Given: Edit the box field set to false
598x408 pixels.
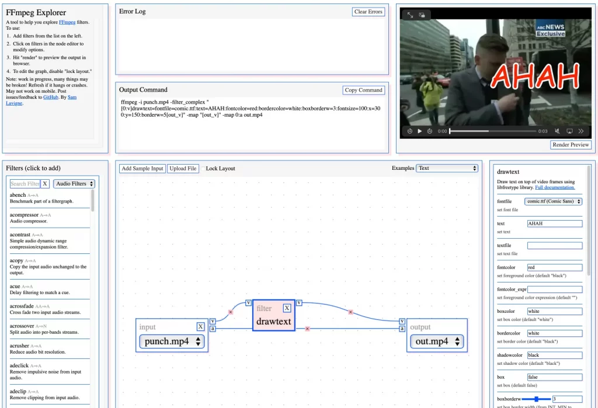Looking at the screenshot, I should [x=555, y=377].
